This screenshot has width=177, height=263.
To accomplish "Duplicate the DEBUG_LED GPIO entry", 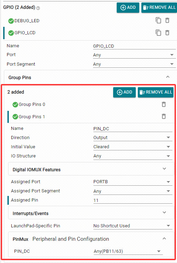I will click(158, 20).
